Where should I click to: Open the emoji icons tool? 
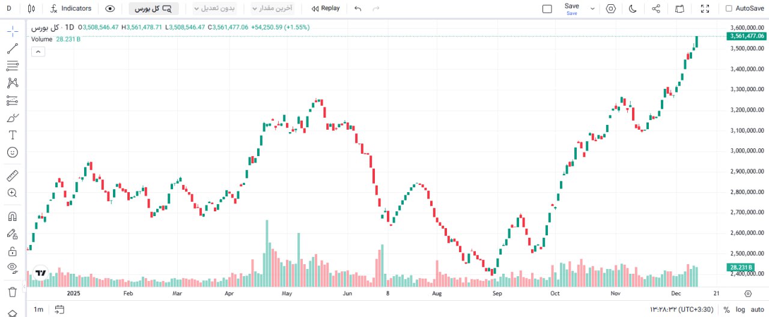(12, 152)
